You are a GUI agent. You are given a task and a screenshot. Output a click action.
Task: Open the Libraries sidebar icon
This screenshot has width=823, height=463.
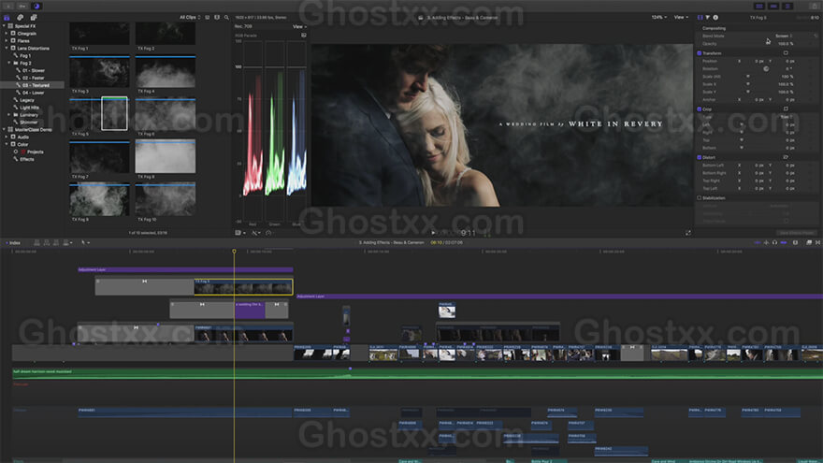(7, 18)
